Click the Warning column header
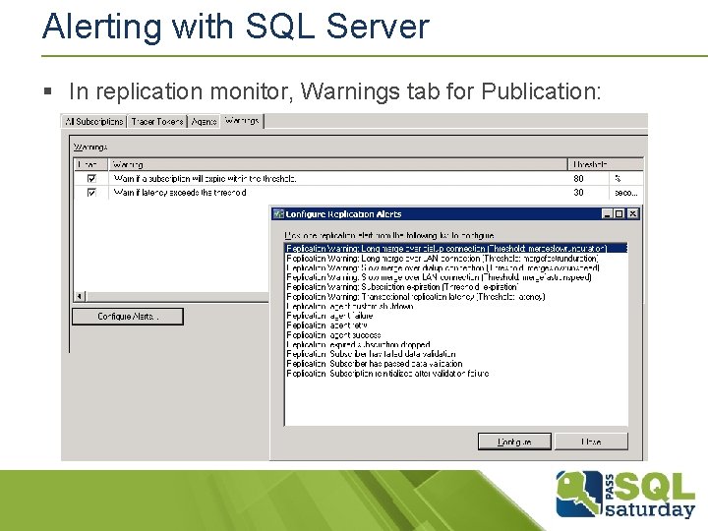708x531 pixels. (x=337, y=164)
